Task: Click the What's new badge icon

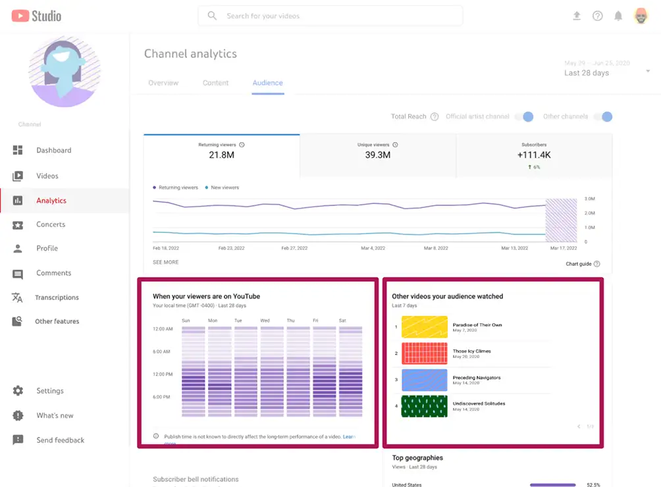Action: point(18,415)
